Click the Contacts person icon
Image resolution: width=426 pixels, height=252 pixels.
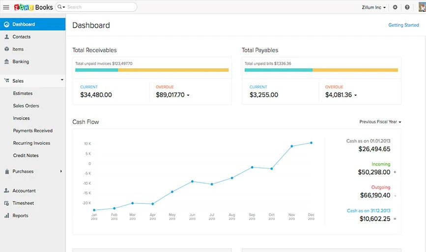(x=7, y=37)
